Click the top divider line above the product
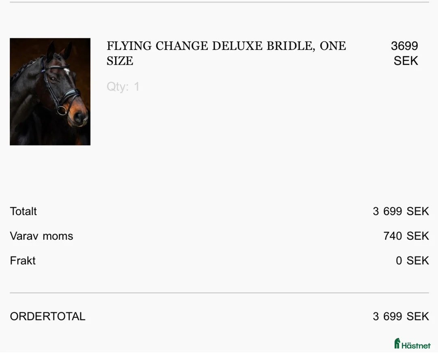This screenshot has width=438, height=355. [x=219, y=2]
